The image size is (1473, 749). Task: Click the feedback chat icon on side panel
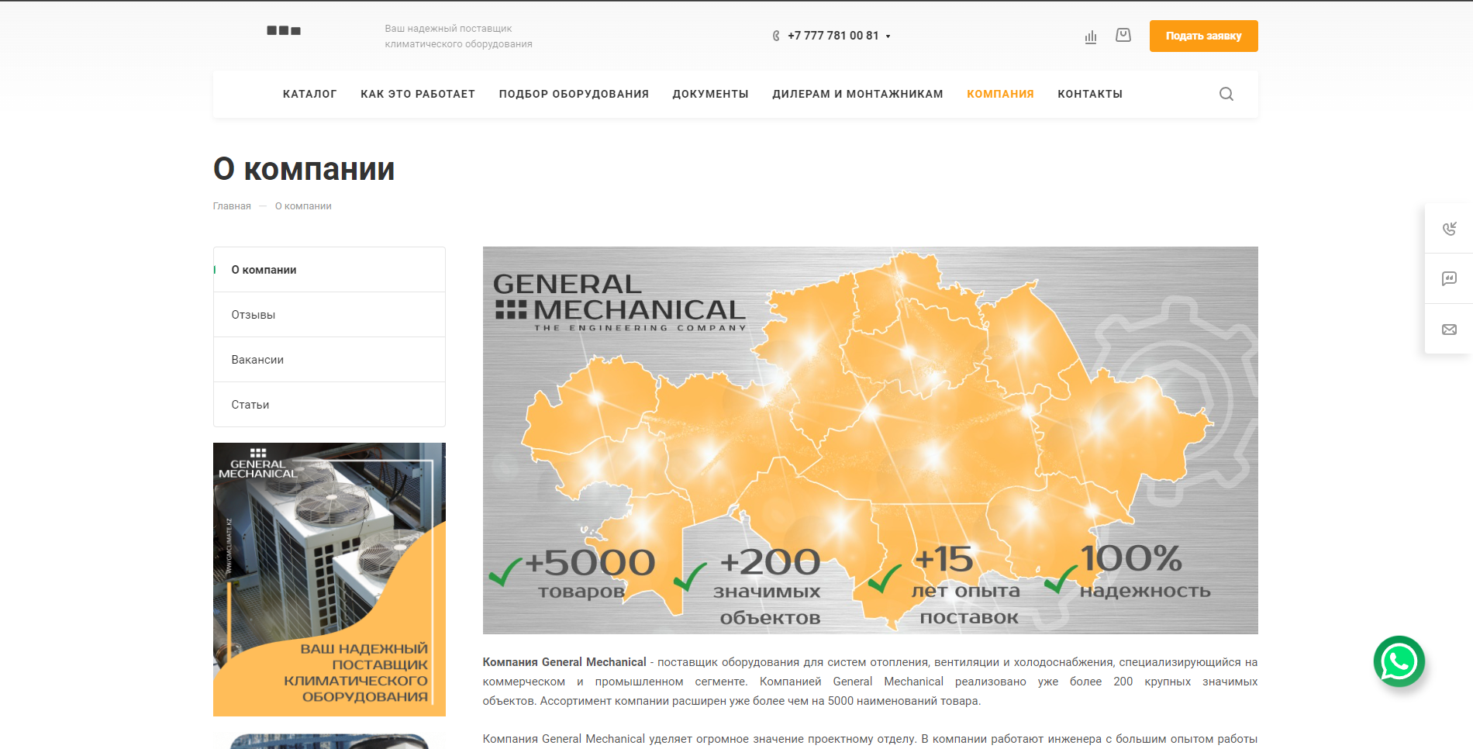pyautogui.click(x=1449, y=279)
